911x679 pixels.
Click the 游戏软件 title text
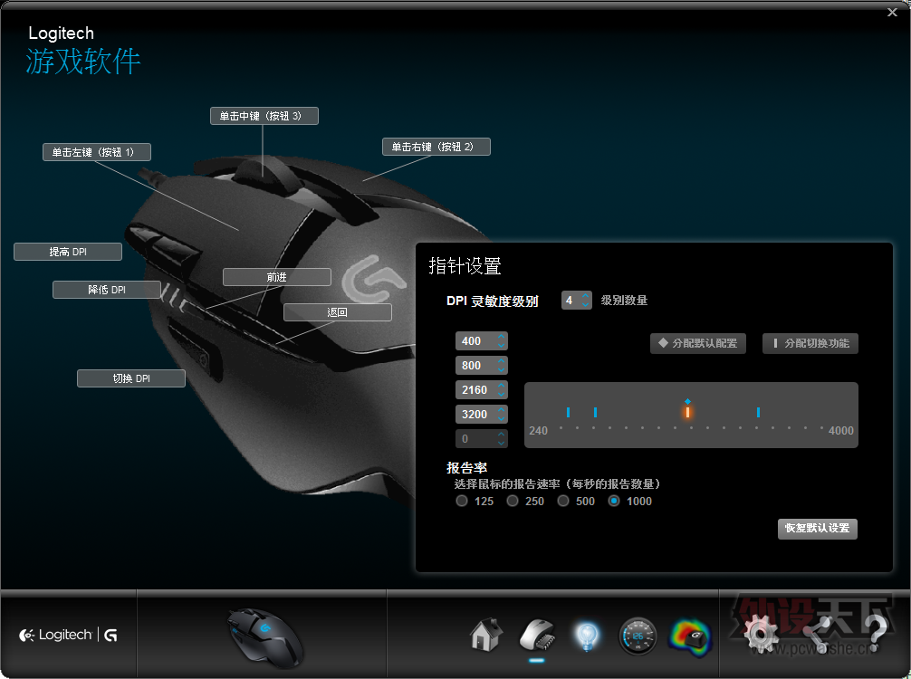83,61
